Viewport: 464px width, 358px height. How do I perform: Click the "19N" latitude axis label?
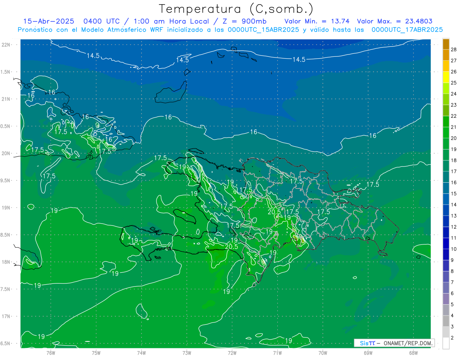coord(6,208)
